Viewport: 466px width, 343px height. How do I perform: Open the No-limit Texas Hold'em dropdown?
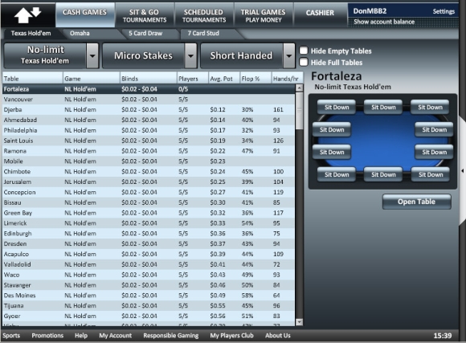[x=51, y=55]
